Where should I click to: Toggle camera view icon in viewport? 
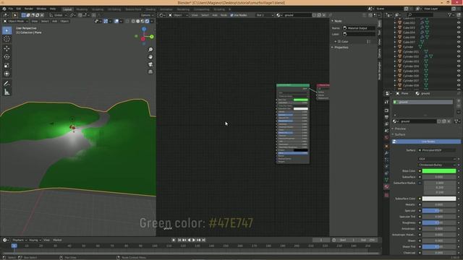click(150, 64)
